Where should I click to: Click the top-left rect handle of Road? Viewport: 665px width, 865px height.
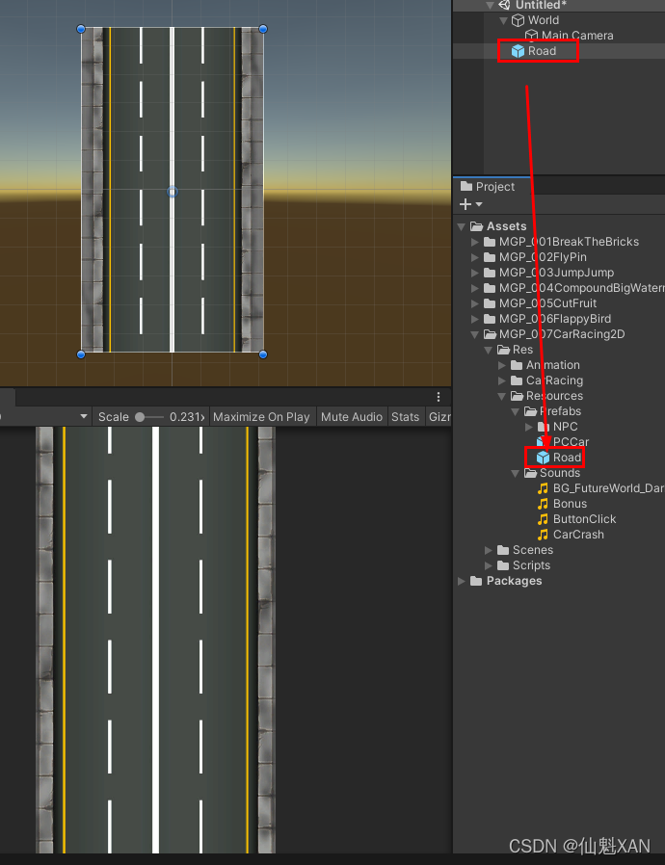click(81, 29)
